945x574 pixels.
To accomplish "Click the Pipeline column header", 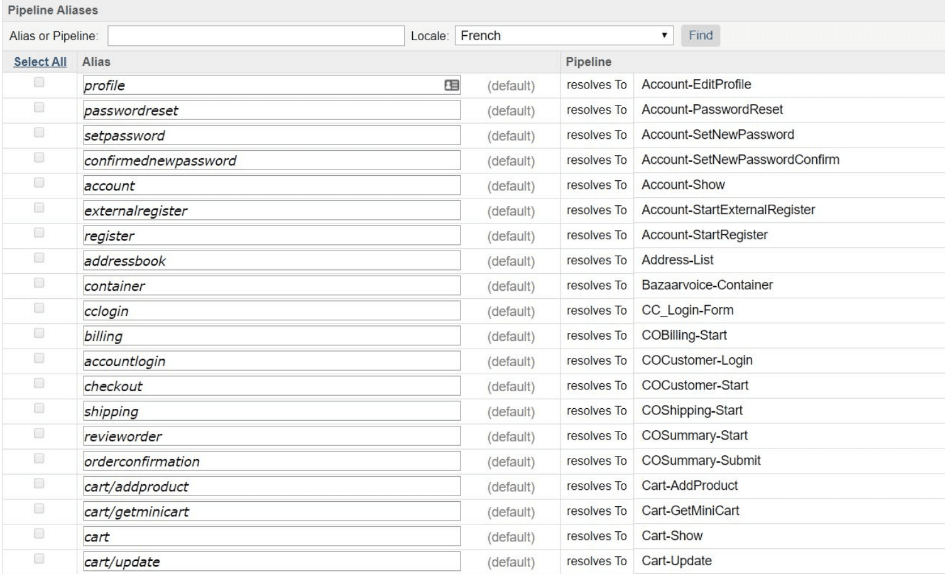I will tap(589, 62).
